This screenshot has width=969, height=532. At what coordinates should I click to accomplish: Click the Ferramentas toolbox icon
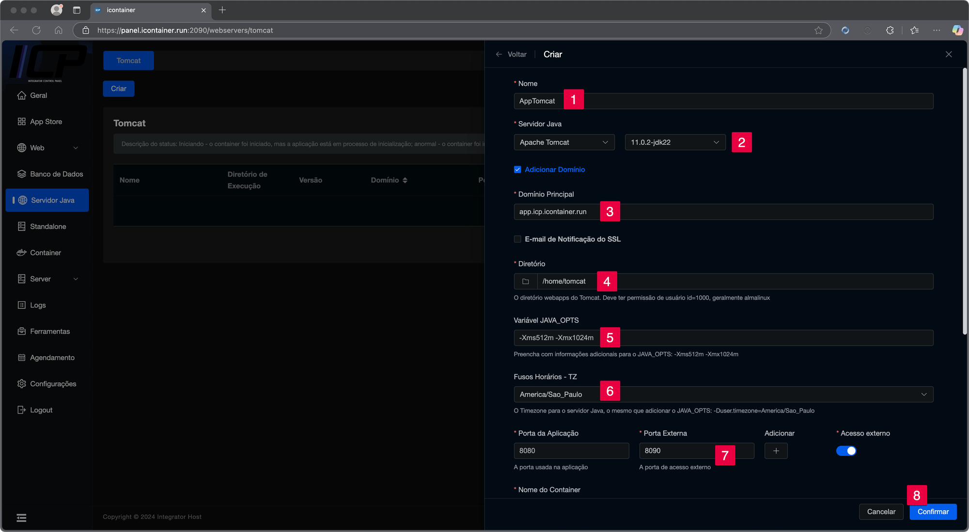[x=21, y=331]
